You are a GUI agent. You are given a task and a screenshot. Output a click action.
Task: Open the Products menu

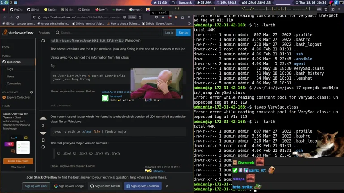point(44,33)
